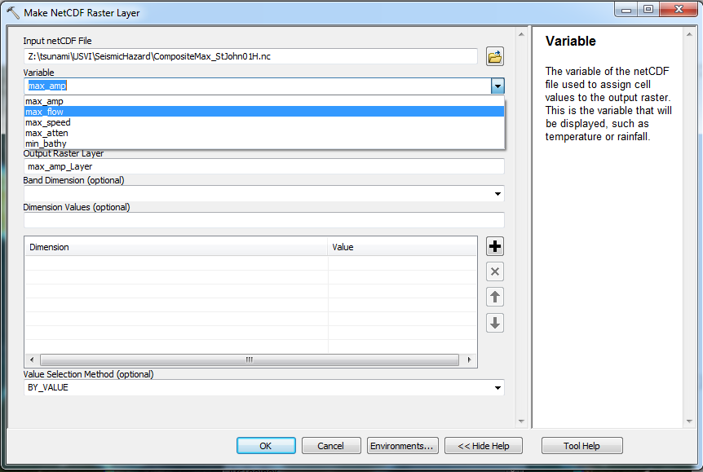Viewport: 703px width, 472px height.
Task: Pick max_speed from the dropdown options
Action: pos(48,122)
